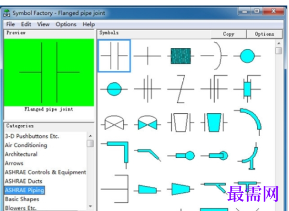Select the Basic Shapes category
The width and height of the screenshot is (289, 211).
tap(22, 199)
